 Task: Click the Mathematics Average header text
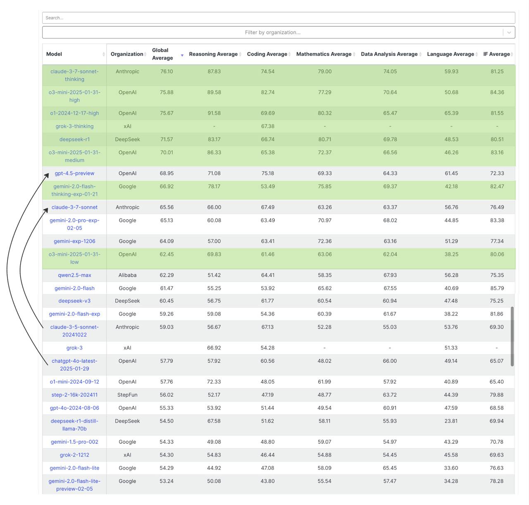(x=324, y=54)
